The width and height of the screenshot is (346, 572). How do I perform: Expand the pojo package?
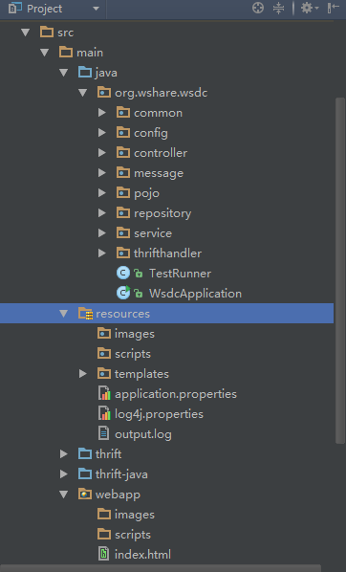coord(102,193)
